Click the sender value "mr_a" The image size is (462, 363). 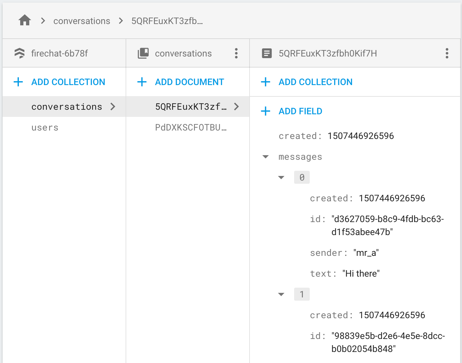point(366,253)
